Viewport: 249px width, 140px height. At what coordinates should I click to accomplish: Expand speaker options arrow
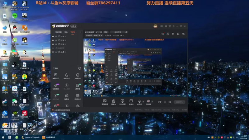click(152, 101)
